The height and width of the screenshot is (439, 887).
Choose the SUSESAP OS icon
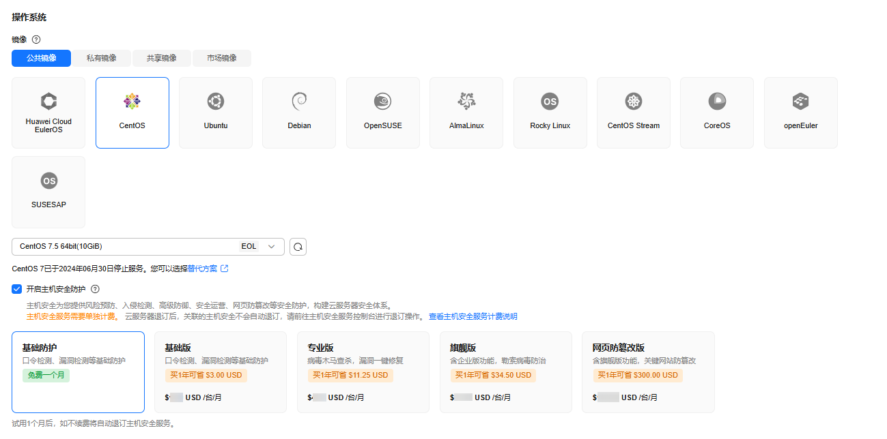(x=48, y=181)
